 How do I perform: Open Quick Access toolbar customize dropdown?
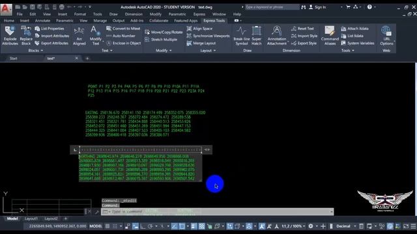(90, 7)
